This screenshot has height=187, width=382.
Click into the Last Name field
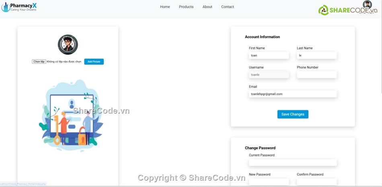(316, 55)
